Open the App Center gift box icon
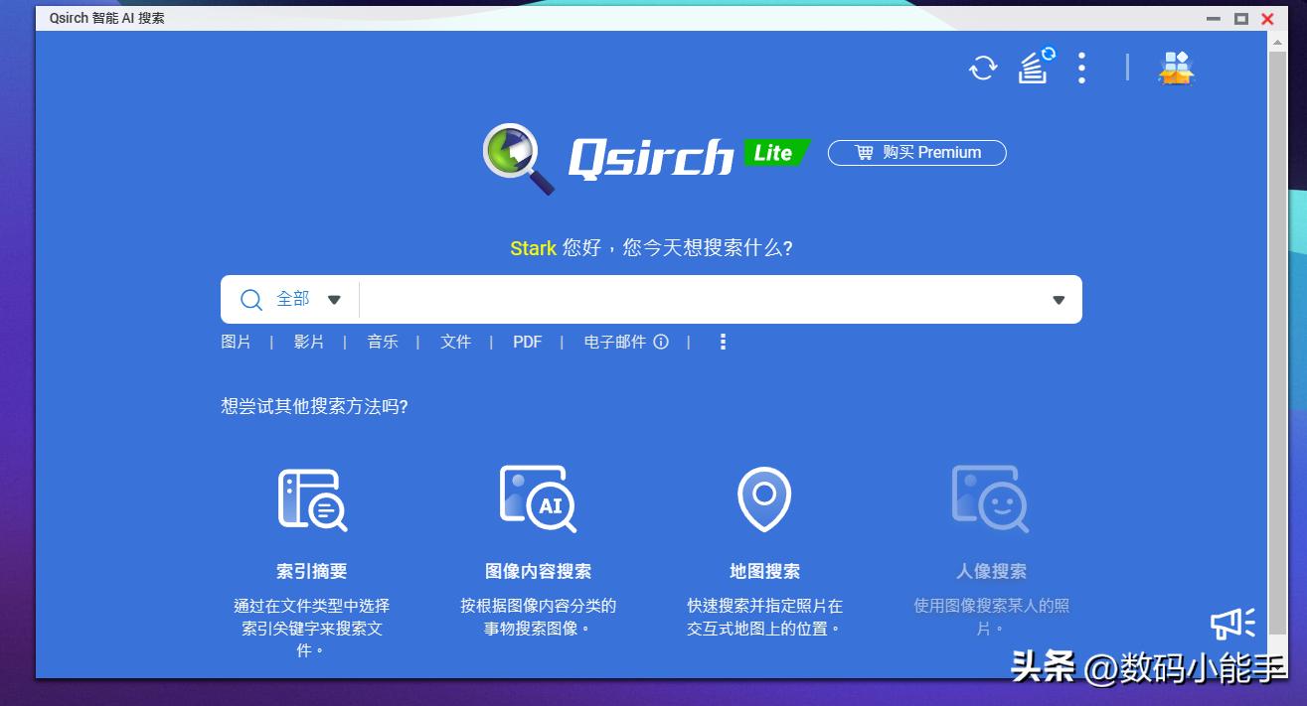1307x706 pixels. 1177,69
